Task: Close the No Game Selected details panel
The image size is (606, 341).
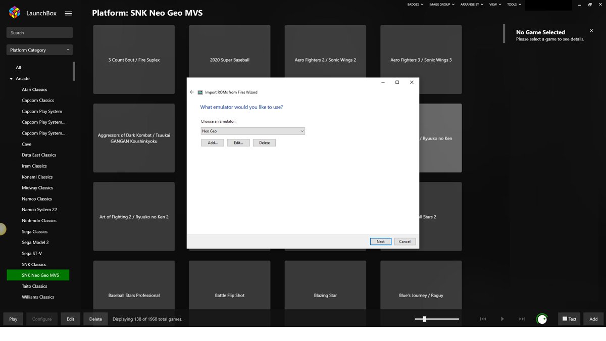Action: (591, 31)
